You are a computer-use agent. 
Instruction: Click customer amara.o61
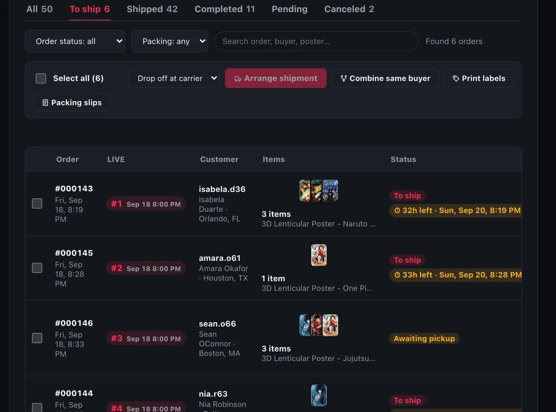pyautogui.click(x=220, y=258)
